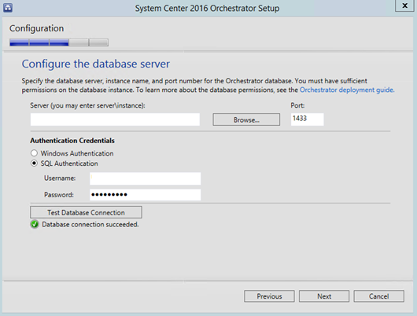Close the setup window
This screenshot has height=316, width=417.
pos(404,6)
